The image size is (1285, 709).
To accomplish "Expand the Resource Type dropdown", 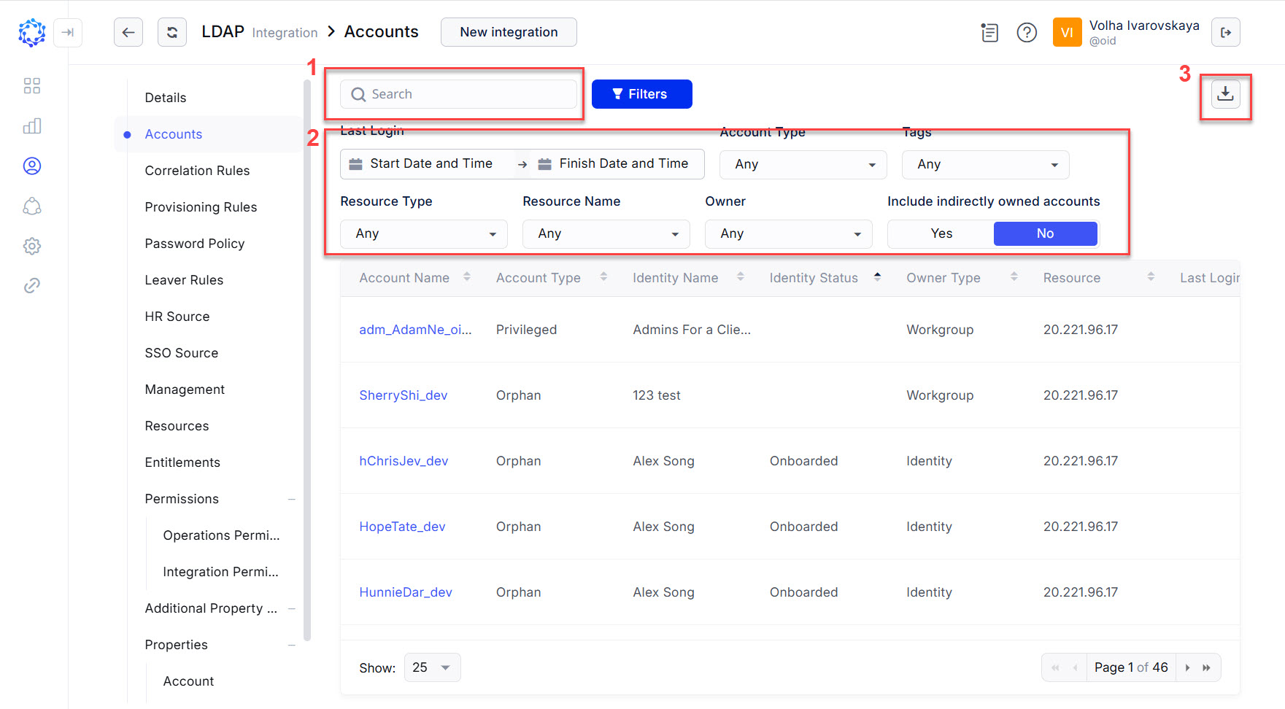I will coord(423,233).
